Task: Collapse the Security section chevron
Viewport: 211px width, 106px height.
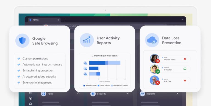Action: tap(128, 94)
